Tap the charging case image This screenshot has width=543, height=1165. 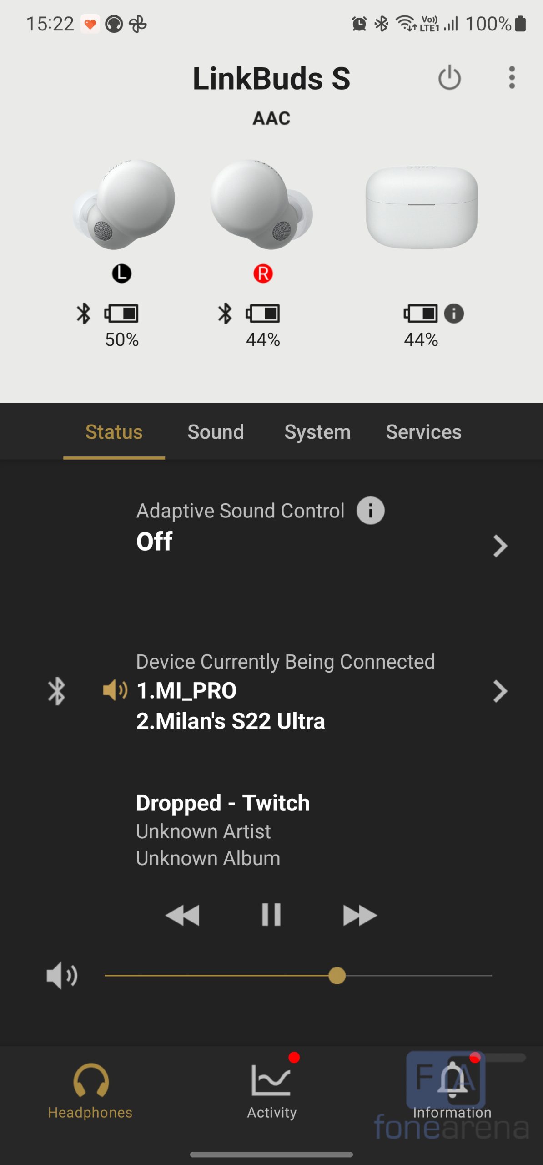(422, 207)
